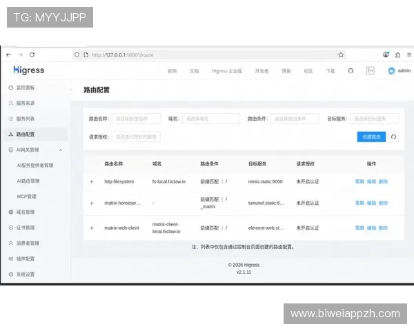The image size is (414, 331).
Task: Click the browser forward arrow
Action: [20, 55]
